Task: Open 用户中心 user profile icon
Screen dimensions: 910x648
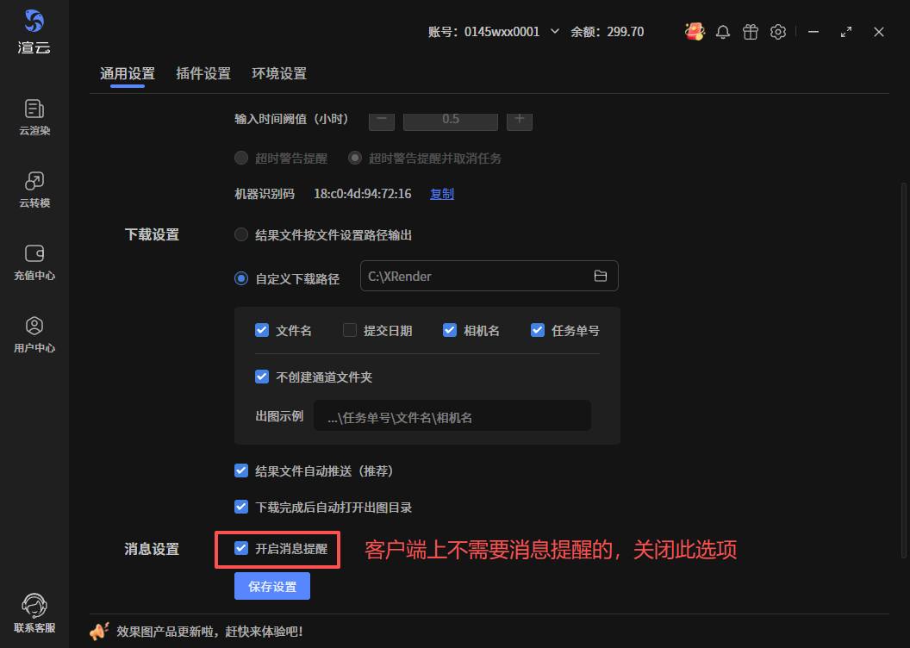Action: [34, 327]
